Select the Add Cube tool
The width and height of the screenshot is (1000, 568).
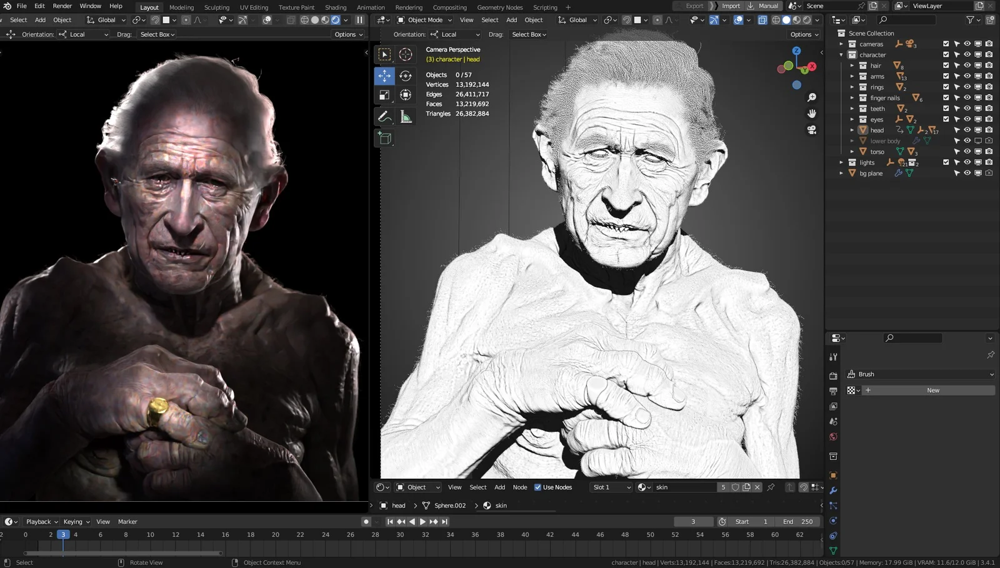pos(384,139)
